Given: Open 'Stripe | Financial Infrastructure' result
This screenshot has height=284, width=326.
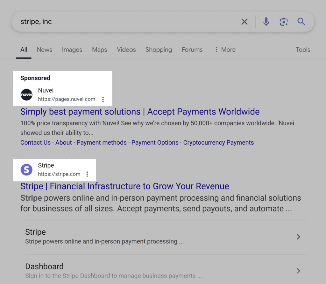Looking at the screenshot, I should [124, 186].
